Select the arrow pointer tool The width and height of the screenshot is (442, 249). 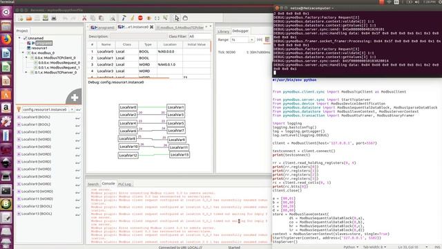pyautogui.click(x=177, y=18)
